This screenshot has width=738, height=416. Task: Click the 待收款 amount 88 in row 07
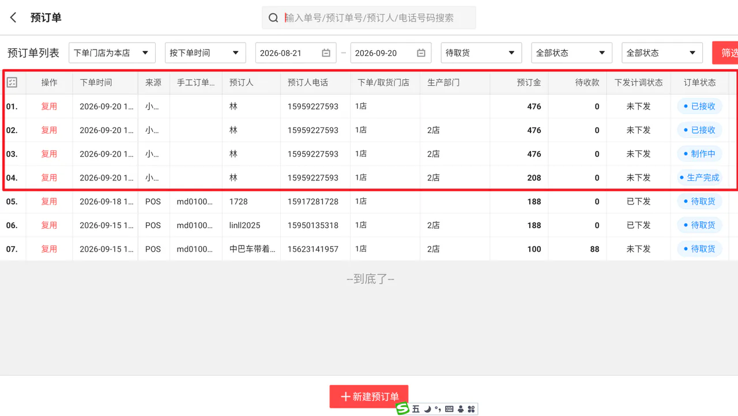[x=594, y=249]
